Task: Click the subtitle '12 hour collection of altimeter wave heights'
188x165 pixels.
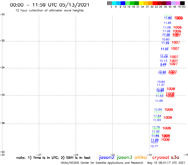Action: 49,10
